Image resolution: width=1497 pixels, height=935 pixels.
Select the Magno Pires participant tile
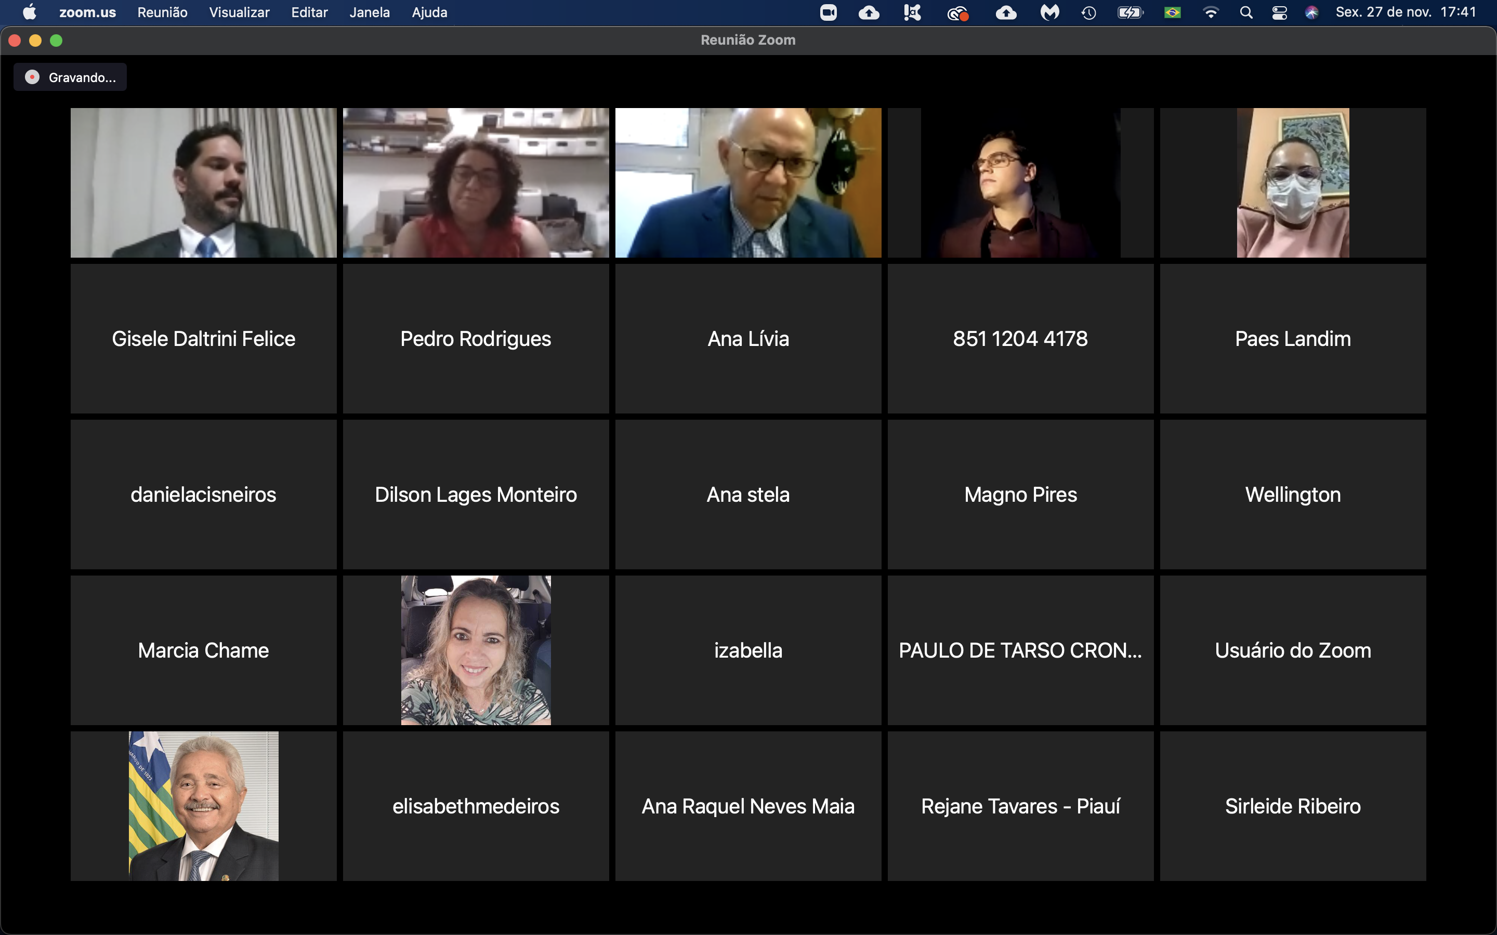1021,495
